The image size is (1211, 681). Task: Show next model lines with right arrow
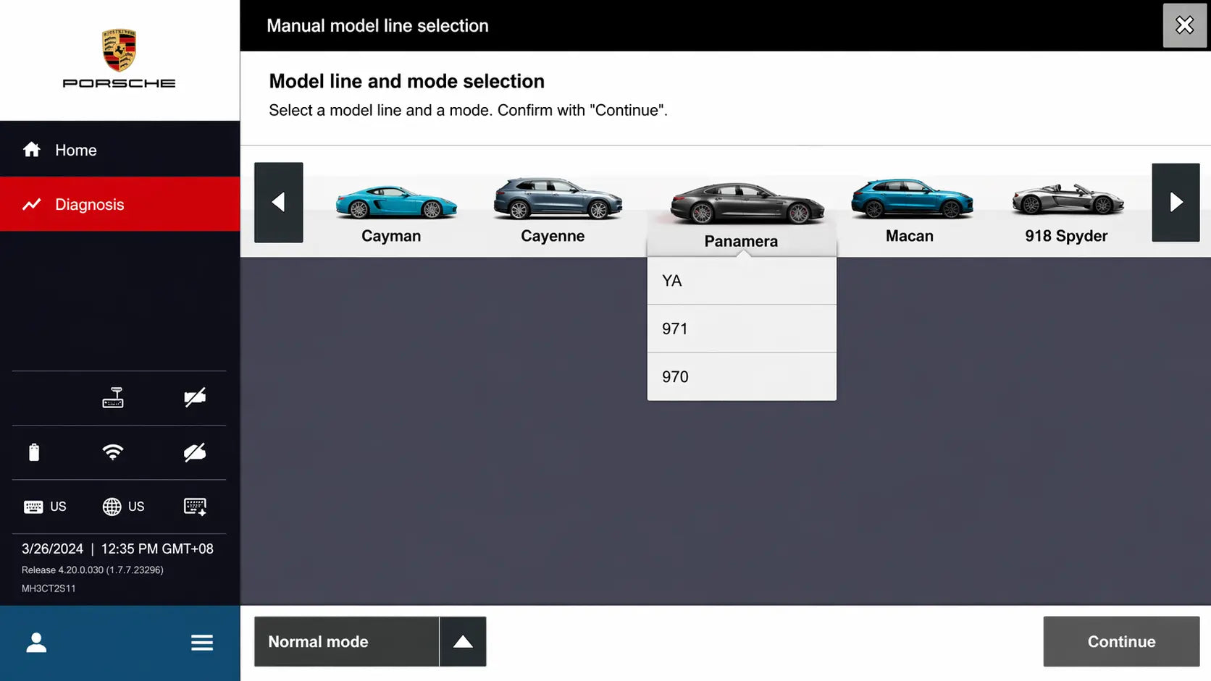pos(1176,202)
